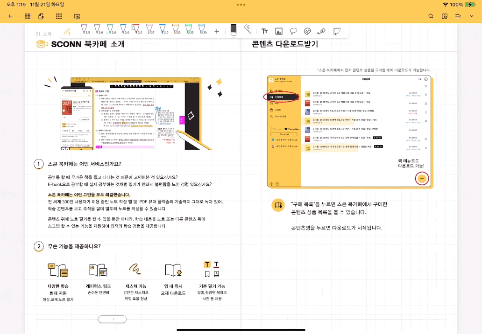Tap the 레퍼런스 링크 feature icon
482x334 pixels.
99,270
